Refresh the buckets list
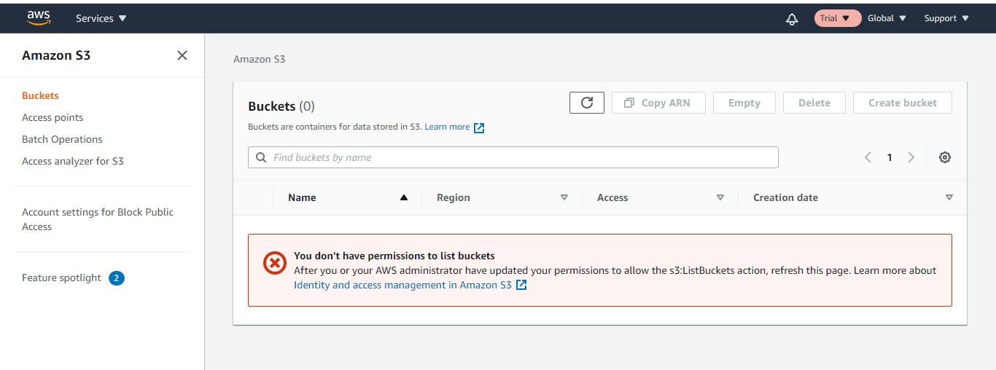 587,103
